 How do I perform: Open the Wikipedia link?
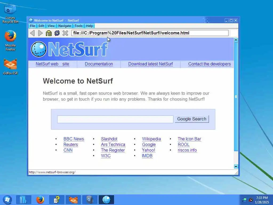(151, 139)
